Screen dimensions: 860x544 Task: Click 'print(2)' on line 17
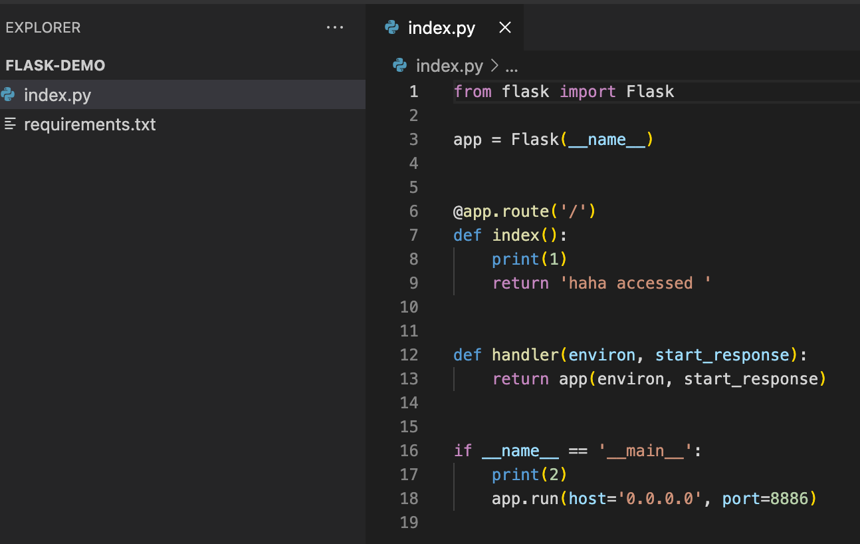pyautogui.click(x=530, y=474)
